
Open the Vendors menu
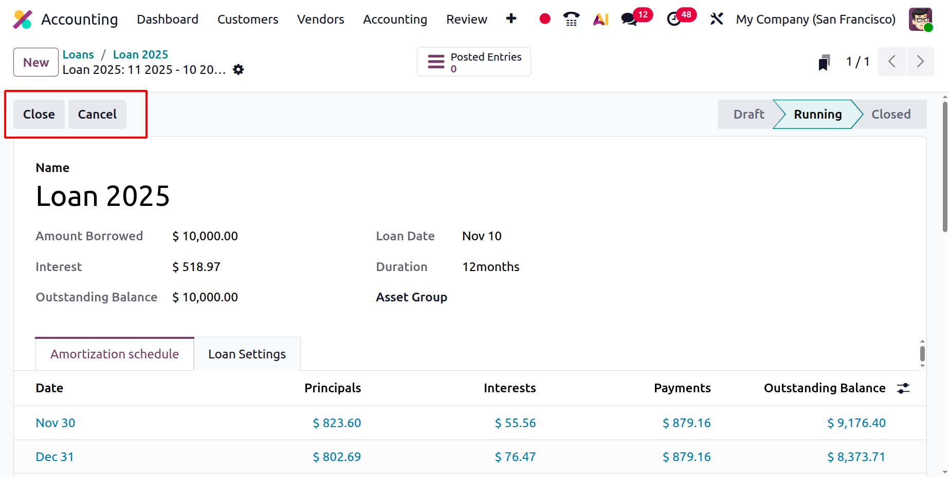point(320,20)
